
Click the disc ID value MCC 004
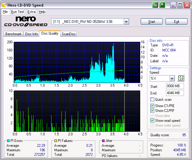coord(169,50)
